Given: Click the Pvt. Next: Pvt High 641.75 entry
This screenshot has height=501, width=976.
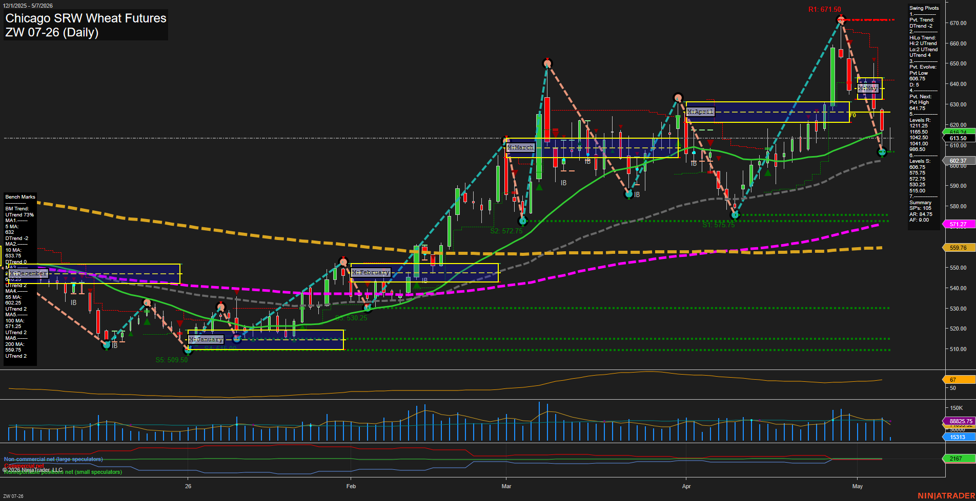Looking at the screenshot, I should [x=920, y=102].
